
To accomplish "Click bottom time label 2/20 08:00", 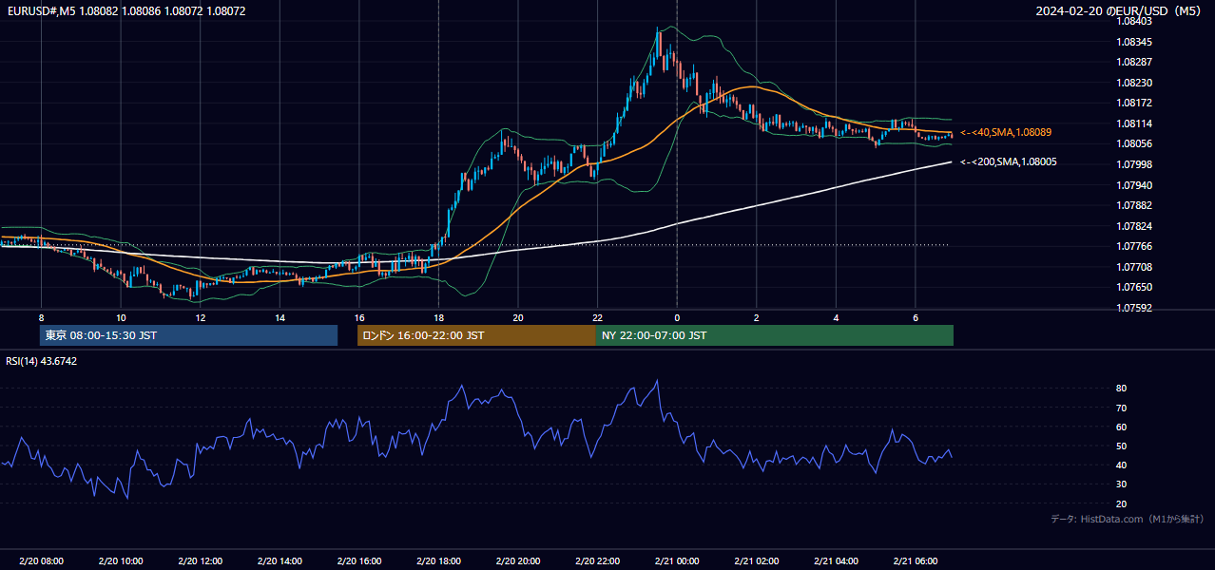I will point(41,561).
